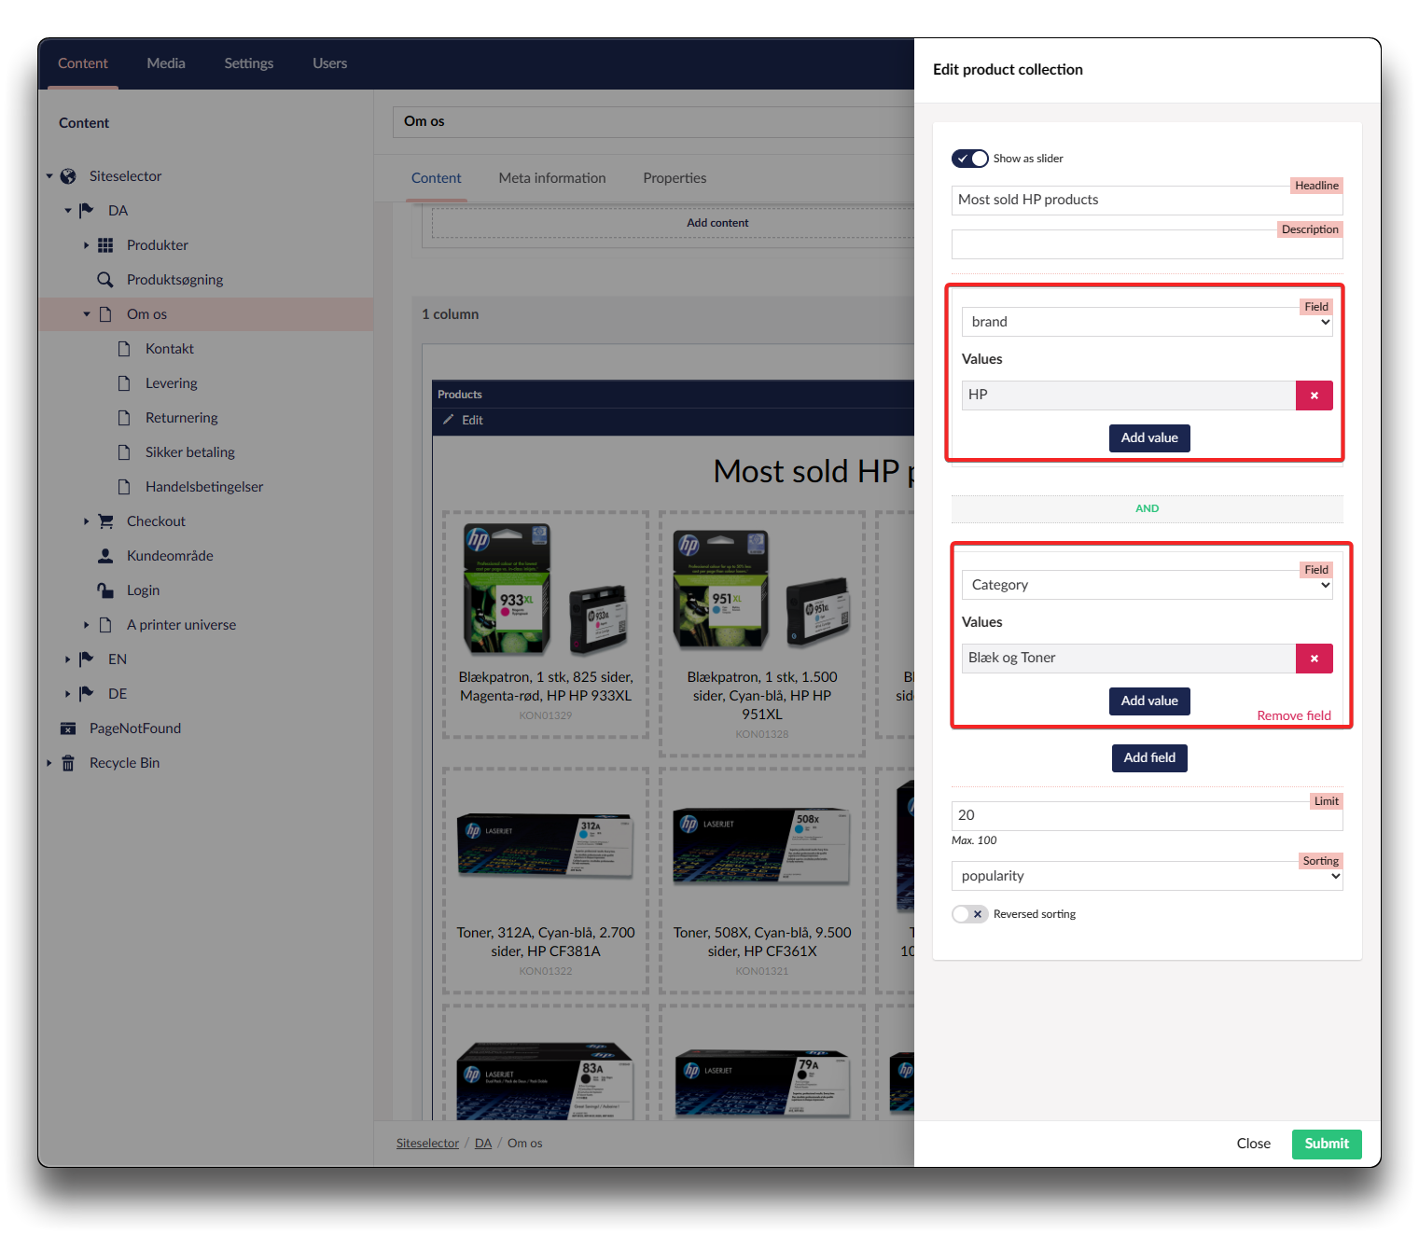1419x1235 pixels.
Task: Click Add value under Category field
Action: point(1149,701)
